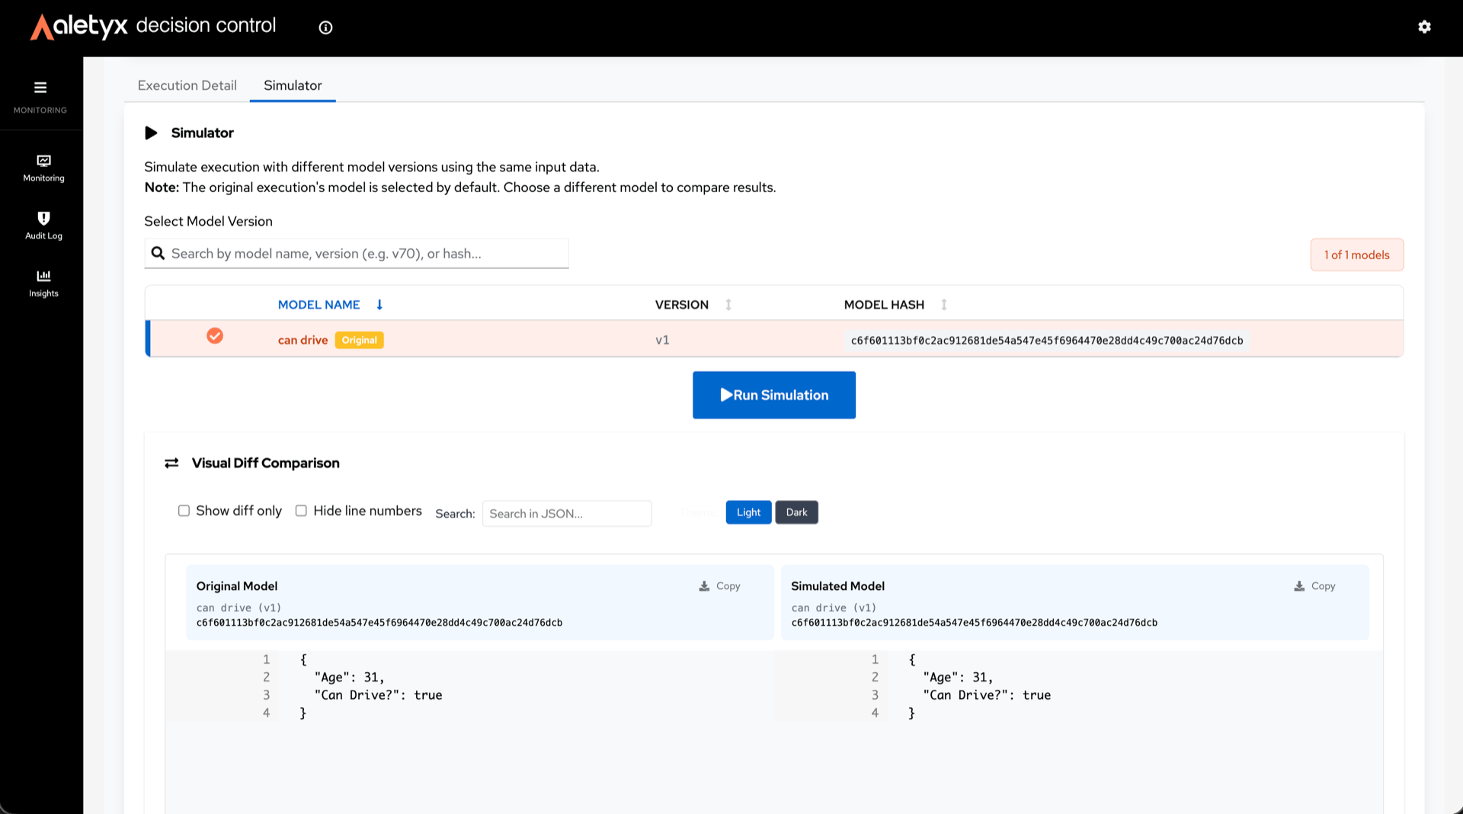1463x814 pixels.
Task: Enable Hide line numbers checkbox
Action: click(301, 511)
